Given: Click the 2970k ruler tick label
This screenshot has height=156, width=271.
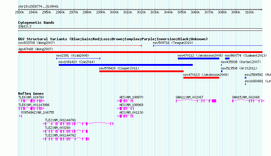Looking at the screenshot, I should (x=74, y=12).
